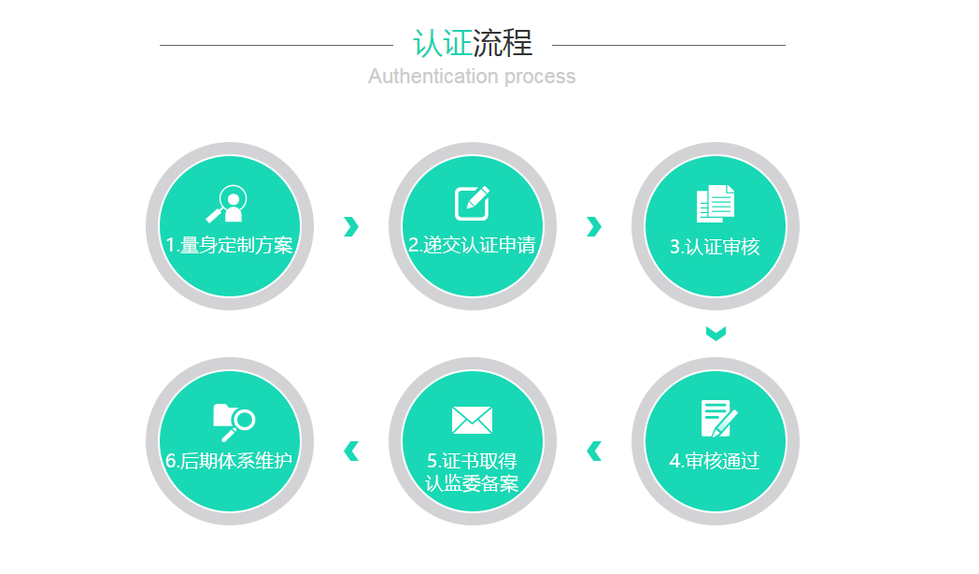Click the folder search icon in step 6

pyautogui.click(x=234, y=423)
